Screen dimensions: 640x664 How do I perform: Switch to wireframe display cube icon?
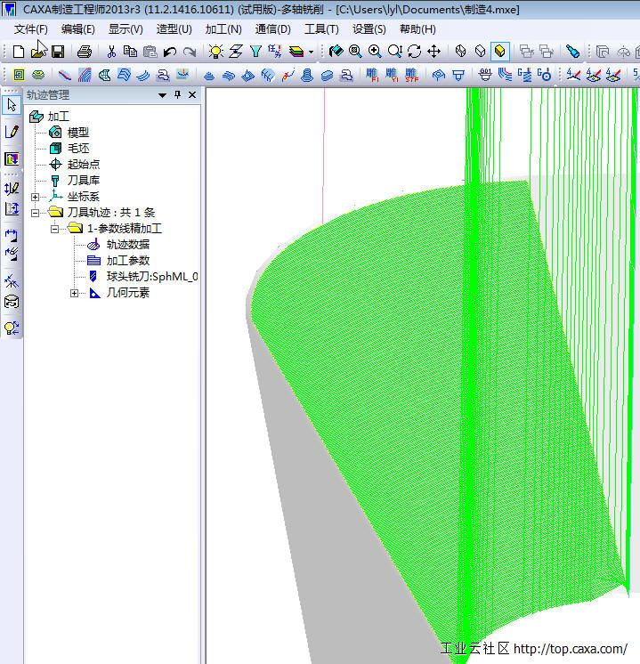pyautogui.click(x=460, y=52)
